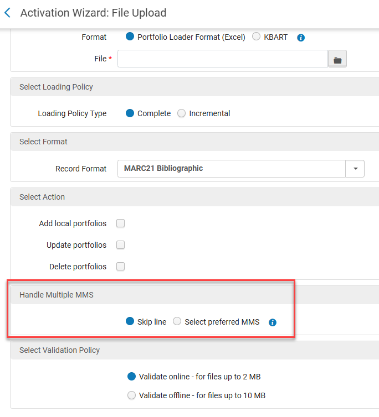Tick the Update portfolios checkbox
Image resolution: width=379 pixels, height=417 pixels.
pos(120,245)
